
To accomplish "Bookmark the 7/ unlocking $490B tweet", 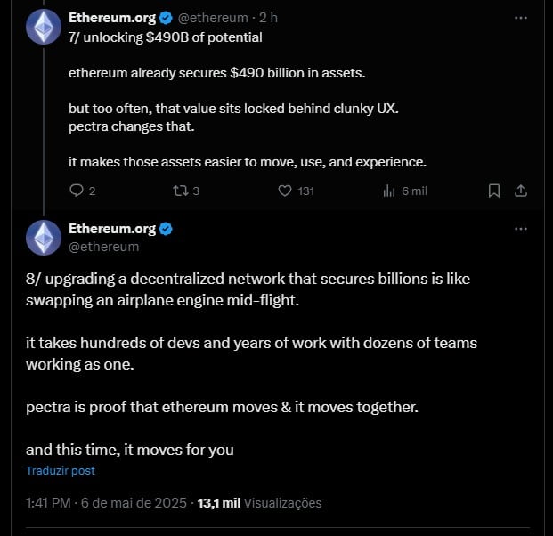I will coord(493,191).
